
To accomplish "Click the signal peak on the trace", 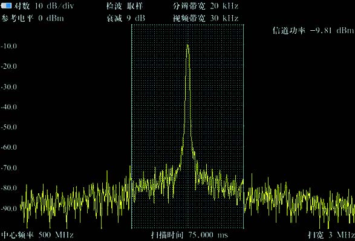I will point(187,45).
